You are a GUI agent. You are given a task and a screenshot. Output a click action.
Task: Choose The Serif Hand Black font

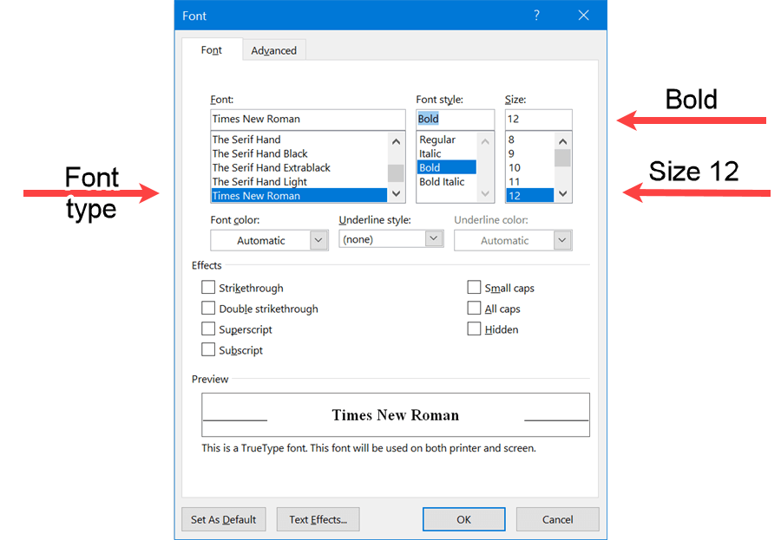click(299, 153)
